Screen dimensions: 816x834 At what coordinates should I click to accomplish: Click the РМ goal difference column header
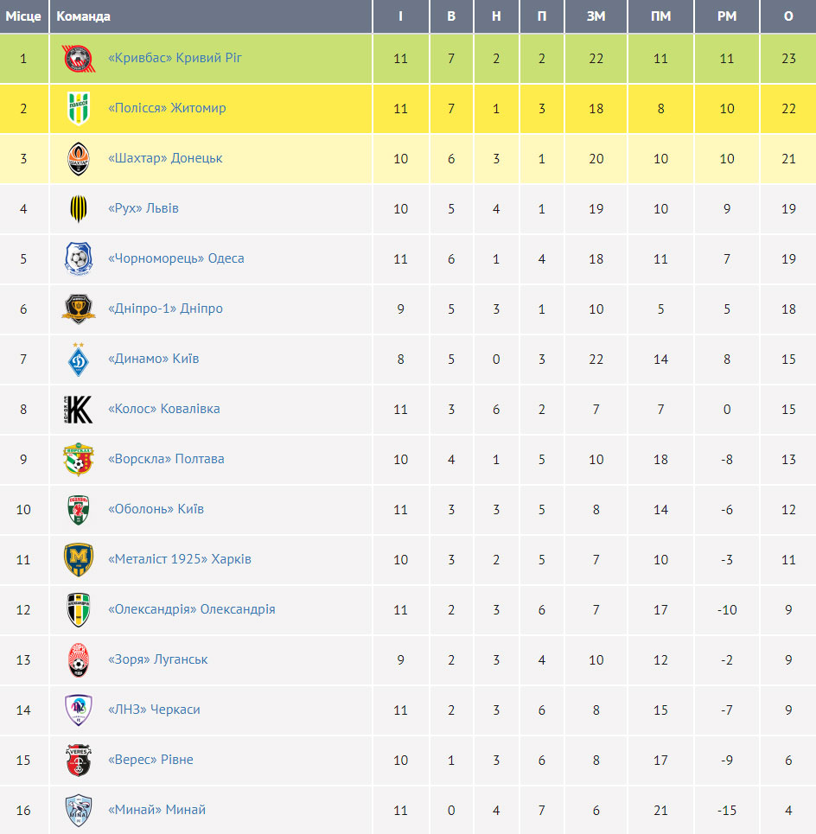[x=727, y=16]
